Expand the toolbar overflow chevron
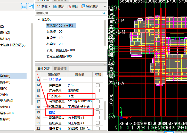This screenshot has width=187, height=133. click(105, 6)
